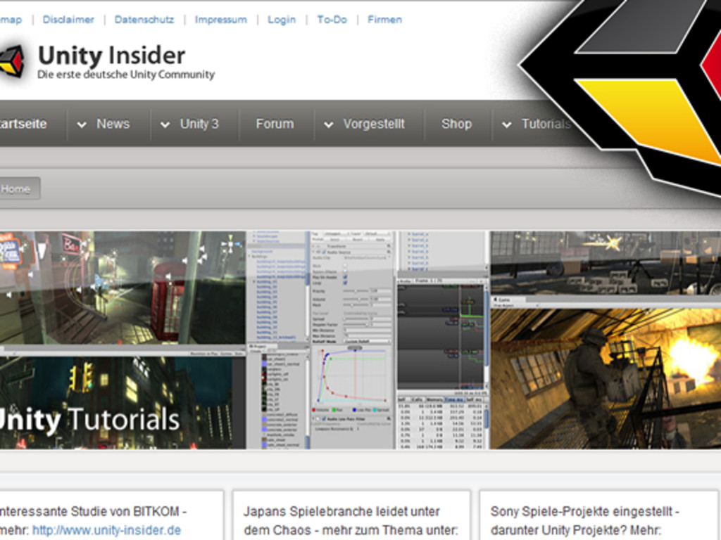Viewport: 721px width, 540px height.
Task: Click the Home breadcrumb button
Action: coord(18,188)
